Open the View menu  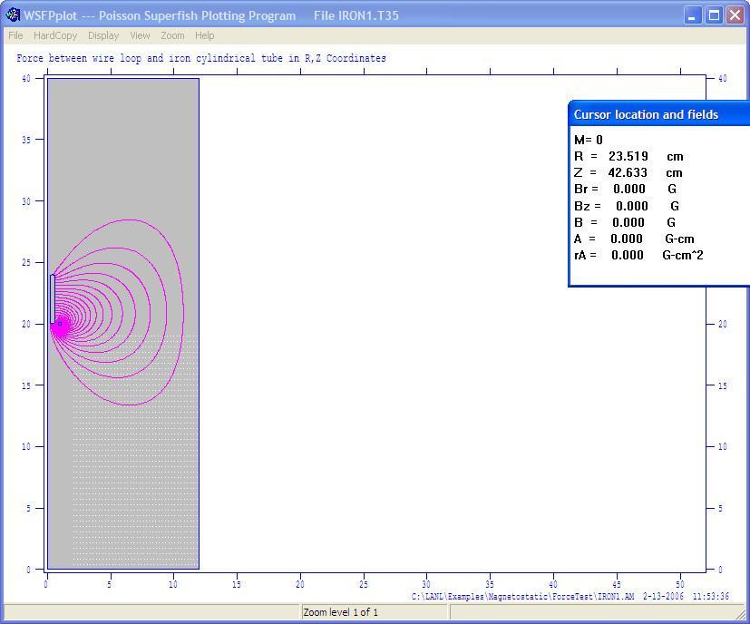pyautogui.click(x=141, y=36)
